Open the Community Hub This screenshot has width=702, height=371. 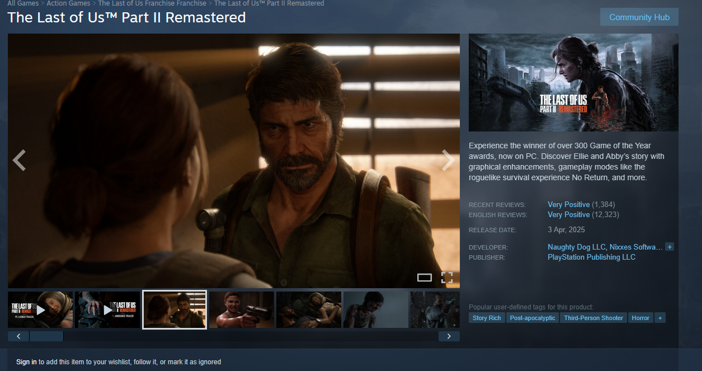639,17
